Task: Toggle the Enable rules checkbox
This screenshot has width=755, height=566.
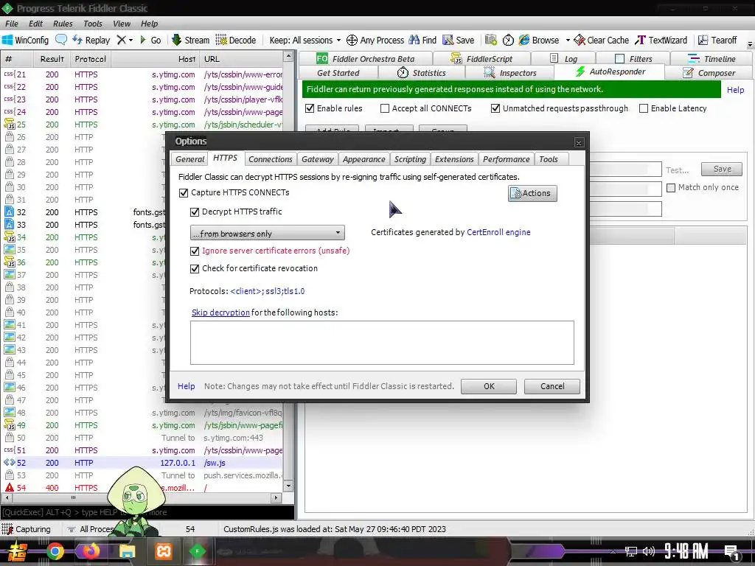Action: (310, 108)
